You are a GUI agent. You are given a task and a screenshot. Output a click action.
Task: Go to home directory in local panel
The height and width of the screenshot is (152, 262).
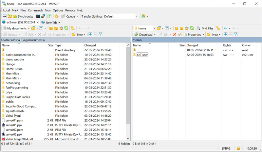(x=61, y=28)
